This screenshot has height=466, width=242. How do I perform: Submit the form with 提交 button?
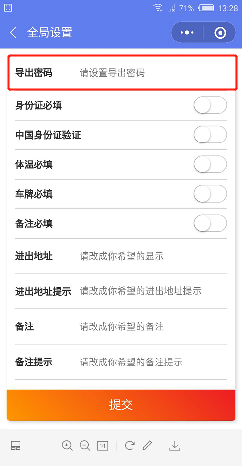coord(121,405)
